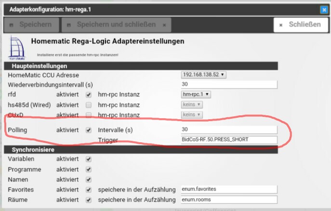This screenshot has height=211, width=331.
Task: Toggle Favorites aktiviert checkbox
Action: [89, 190]
